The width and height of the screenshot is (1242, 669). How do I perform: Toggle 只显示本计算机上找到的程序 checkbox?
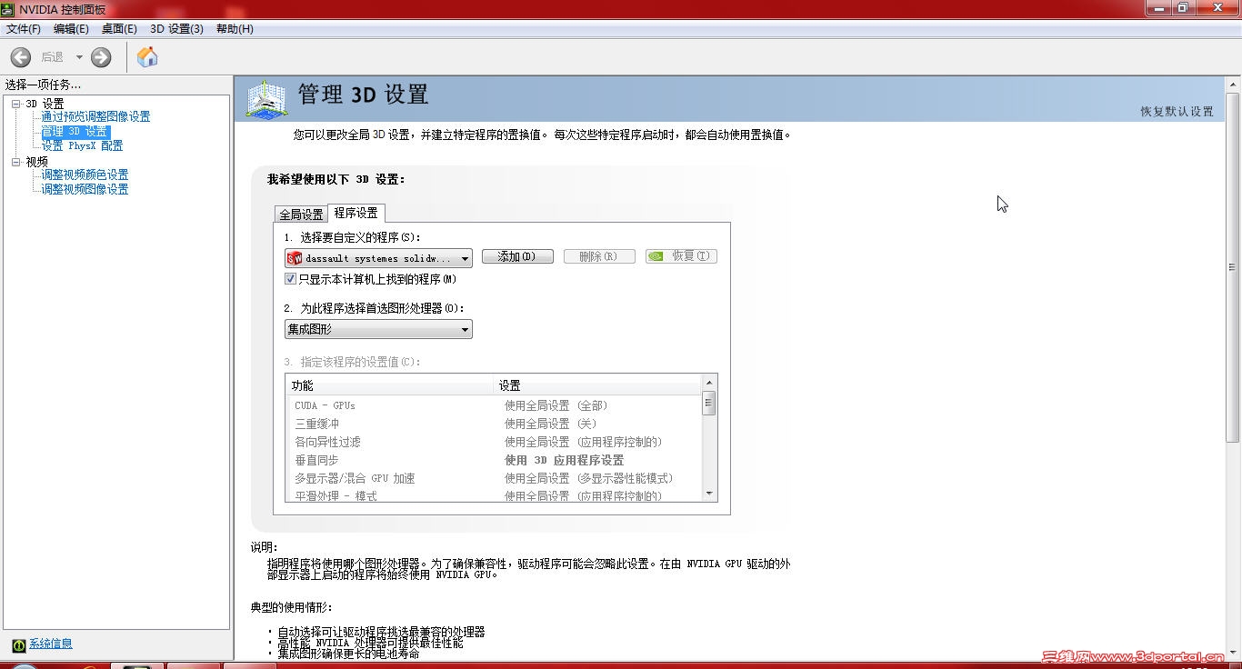click(291, 279)
